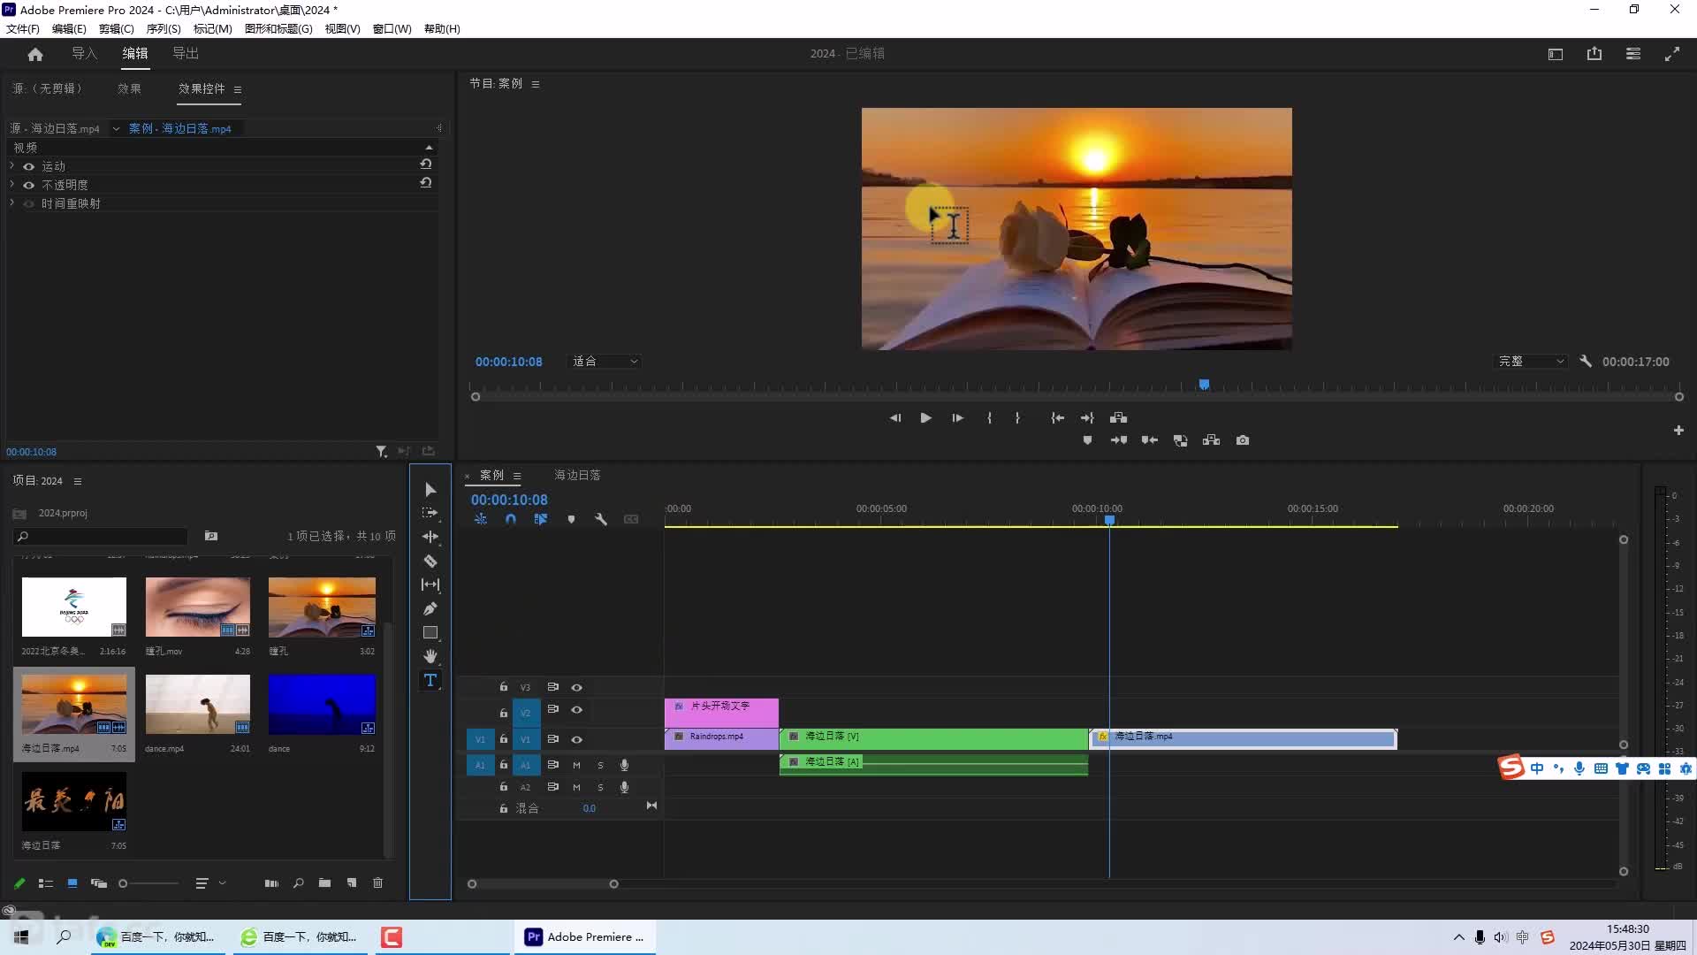Image resolution: width=1697 pixels, height=955 pixels.
Task: Click timeline playhead at 00:00:10:08
Action: click(x=1110, y=521)
